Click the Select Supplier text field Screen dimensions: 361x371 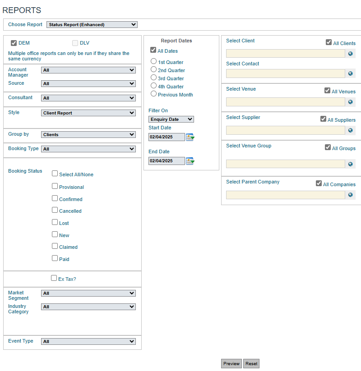[286, 130]
